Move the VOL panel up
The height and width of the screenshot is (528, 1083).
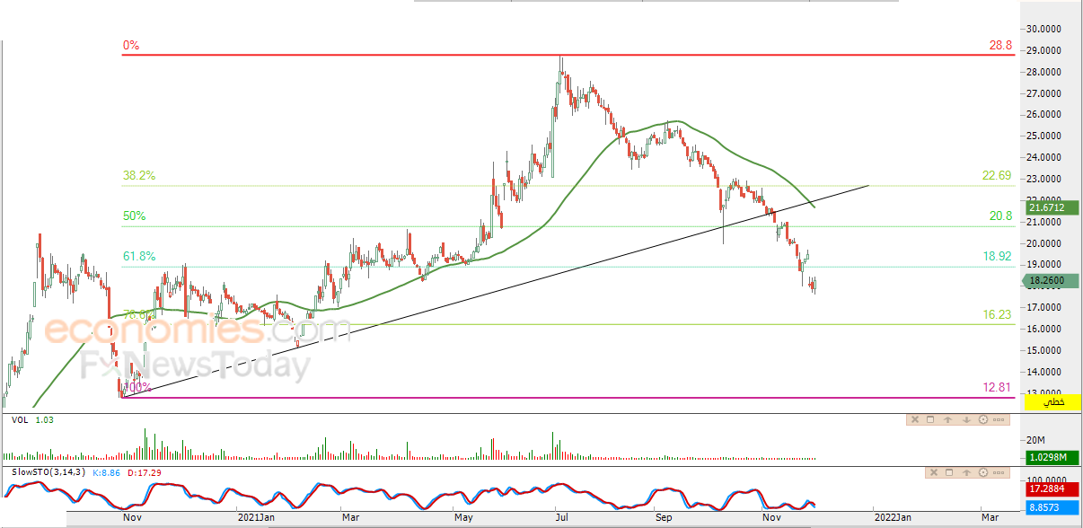pos(949,419)
